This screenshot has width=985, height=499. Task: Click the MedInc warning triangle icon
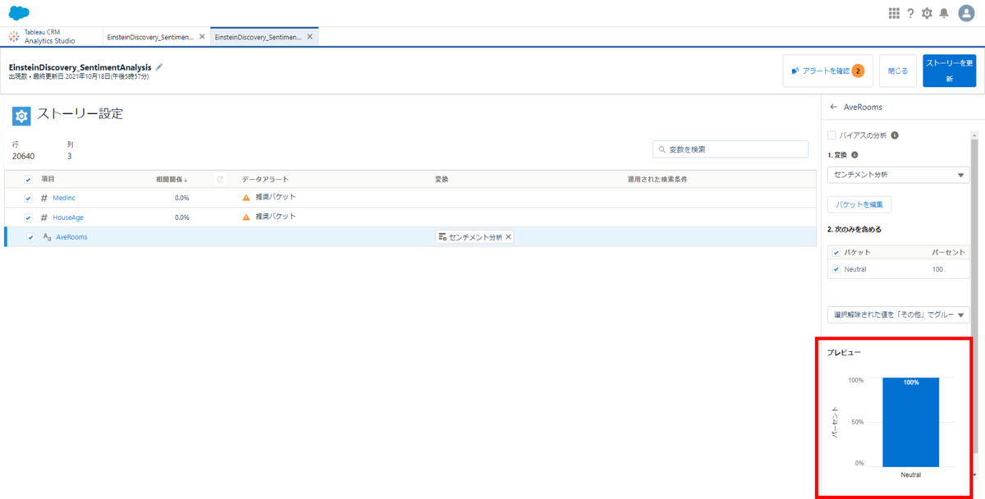[x=246, y=198]
